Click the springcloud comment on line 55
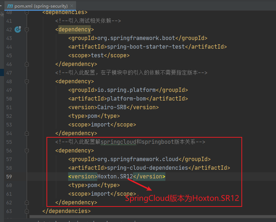Image resolution: width=276 pixels, height=222 pixels. pos(130,142)
